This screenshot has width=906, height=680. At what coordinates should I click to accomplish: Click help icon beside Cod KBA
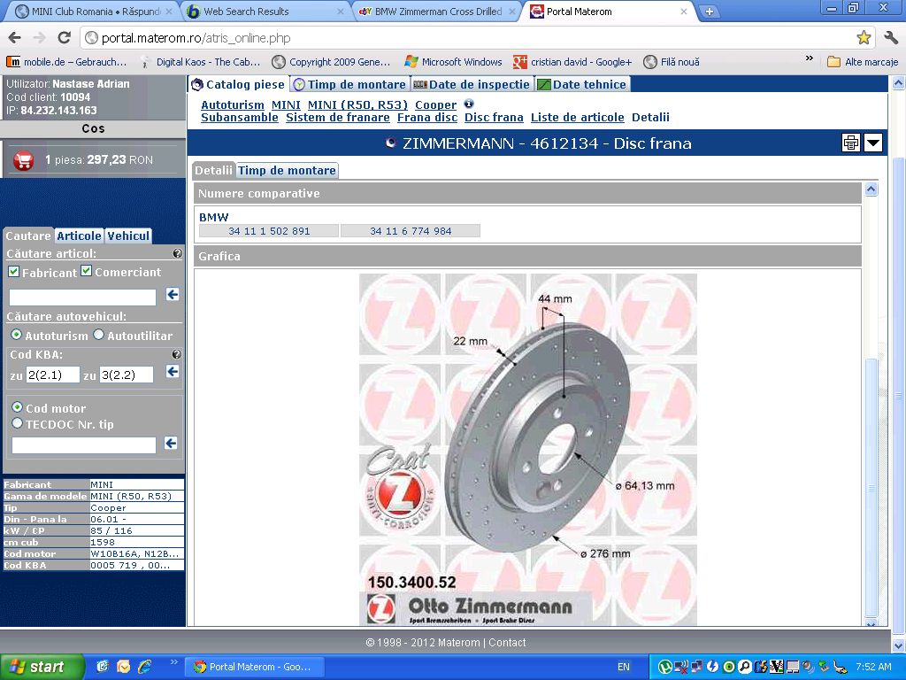pos(177,354)
